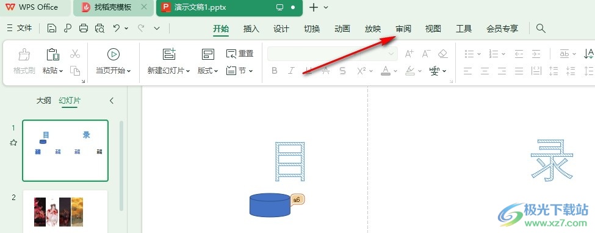
Task: Open Print Preview icon
Action: coord(99,28)
